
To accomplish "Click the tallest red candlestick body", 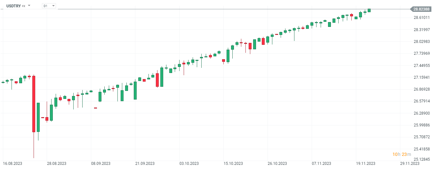I will tap(34, 104).
